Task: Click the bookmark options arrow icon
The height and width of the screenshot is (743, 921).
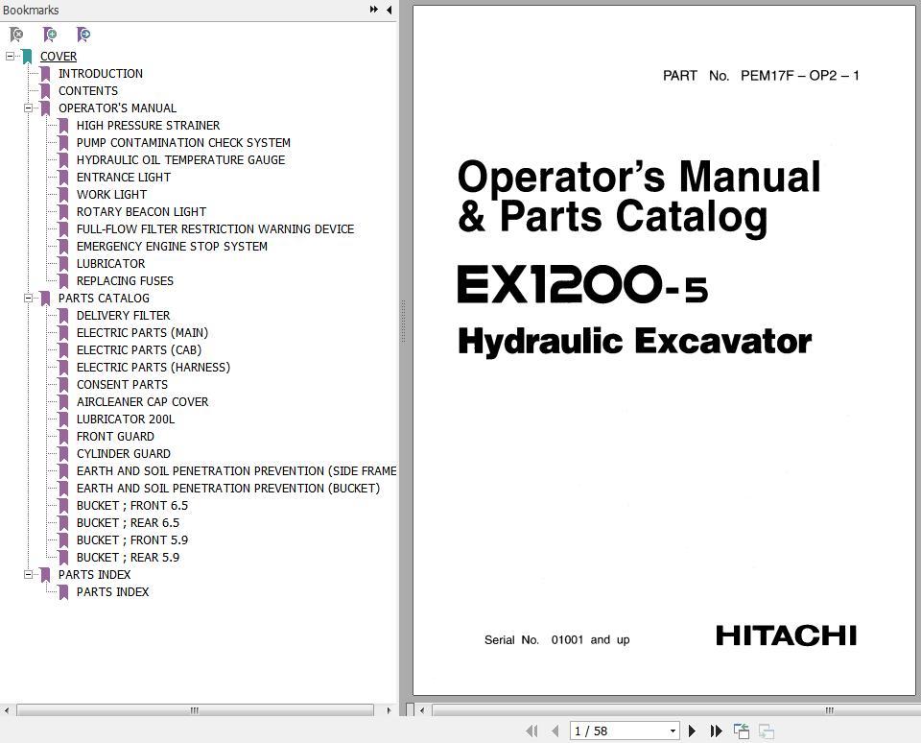Action: (x=83, y=35)
